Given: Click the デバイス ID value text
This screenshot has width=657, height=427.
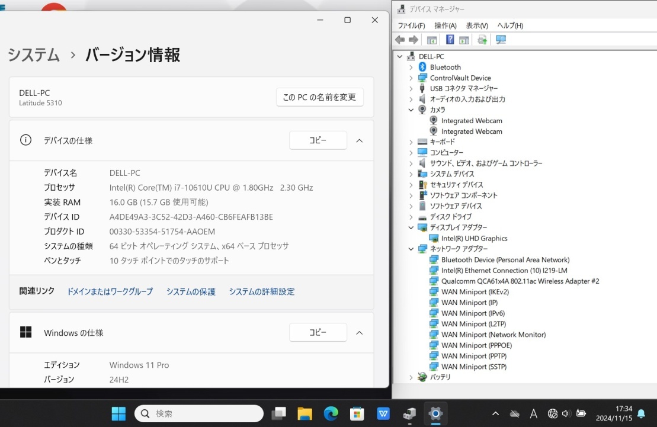Looking at the screenshot, I should click(191, 217).
